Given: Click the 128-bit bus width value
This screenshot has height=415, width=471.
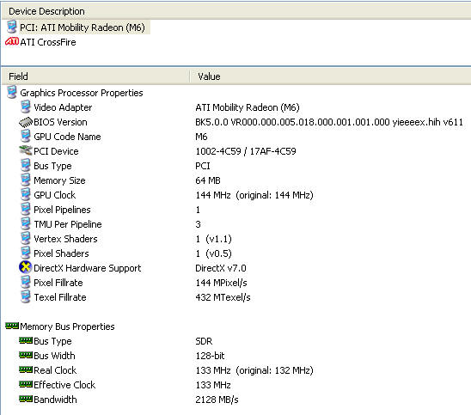Looking at the screenshot, I should point(210,356).
